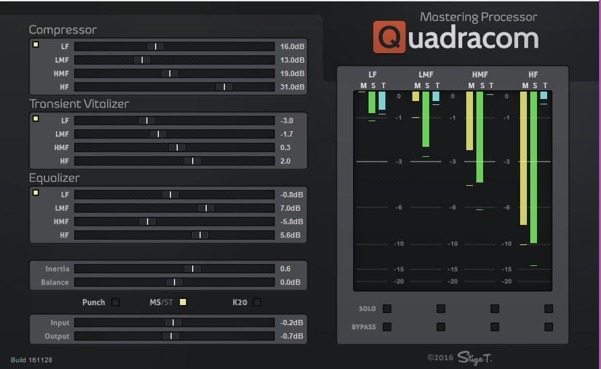
Task: Click the Output value -0.7dB
Action: click(291, 336)
